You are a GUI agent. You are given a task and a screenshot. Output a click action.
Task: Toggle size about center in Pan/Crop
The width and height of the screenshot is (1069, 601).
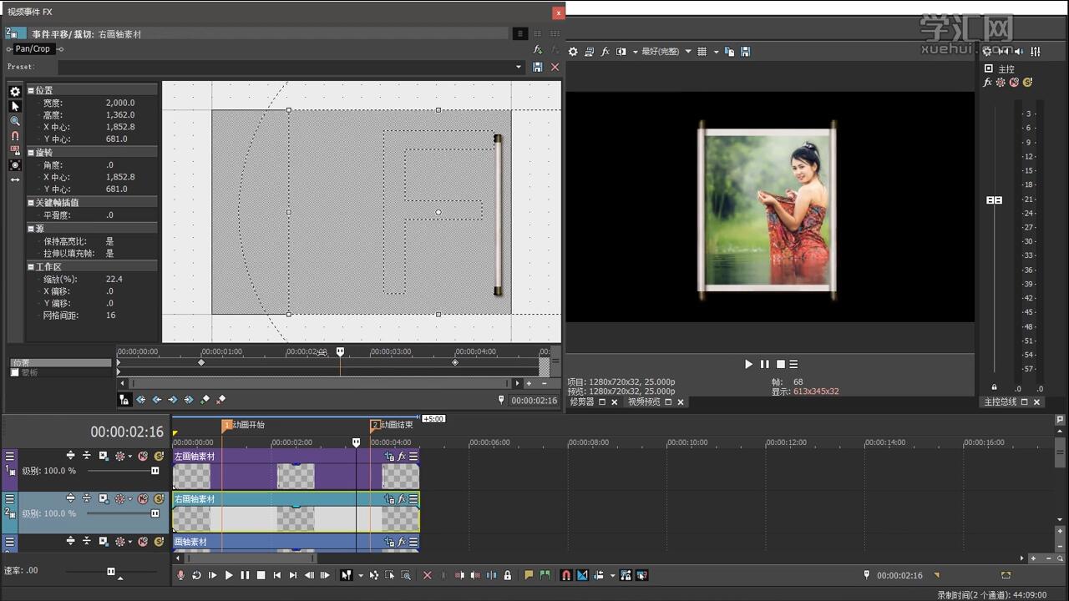(x=14, y=164)
